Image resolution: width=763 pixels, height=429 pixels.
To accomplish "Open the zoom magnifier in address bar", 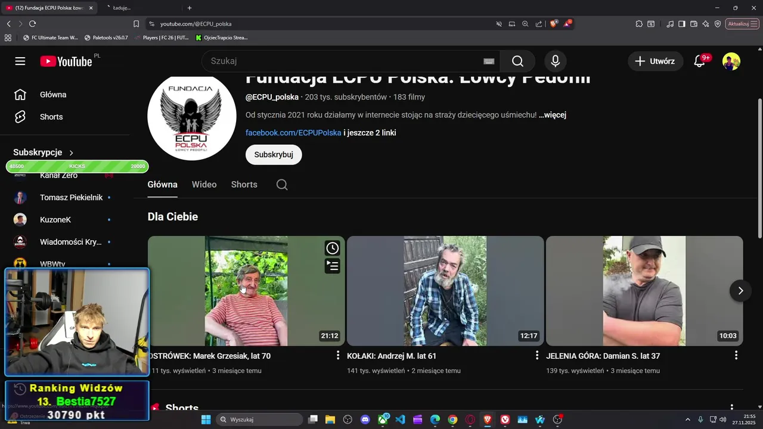I will pyautogui.click(x=525, y=24).
